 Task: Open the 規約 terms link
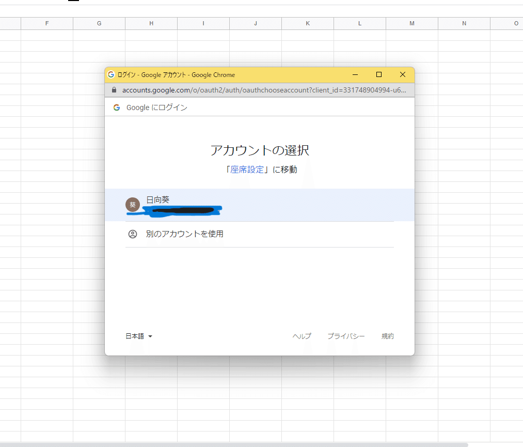point(388,336)
